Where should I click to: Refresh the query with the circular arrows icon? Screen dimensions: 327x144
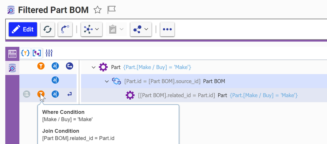click(x=47, y=29)
